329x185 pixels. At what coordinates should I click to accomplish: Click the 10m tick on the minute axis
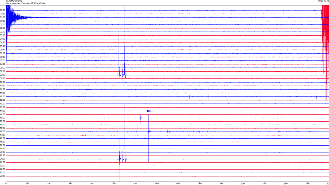(x=113, y=184)
